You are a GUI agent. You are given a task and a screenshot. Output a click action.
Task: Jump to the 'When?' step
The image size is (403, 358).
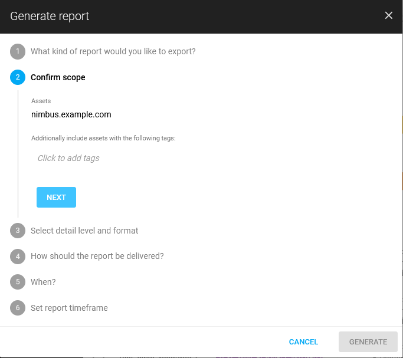(x=43, y=282)
